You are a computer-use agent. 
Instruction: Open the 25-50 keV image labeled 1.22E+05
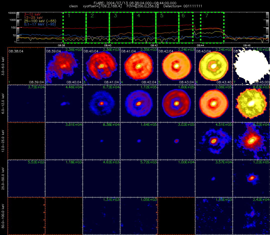tap(251, 178)
